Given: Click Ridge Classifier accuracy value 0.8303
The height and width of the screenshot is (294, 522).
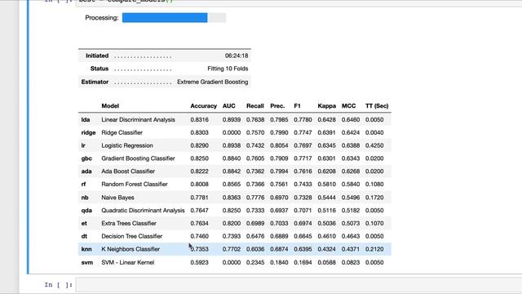Looking at the screenshot, I should pos(199,132).
